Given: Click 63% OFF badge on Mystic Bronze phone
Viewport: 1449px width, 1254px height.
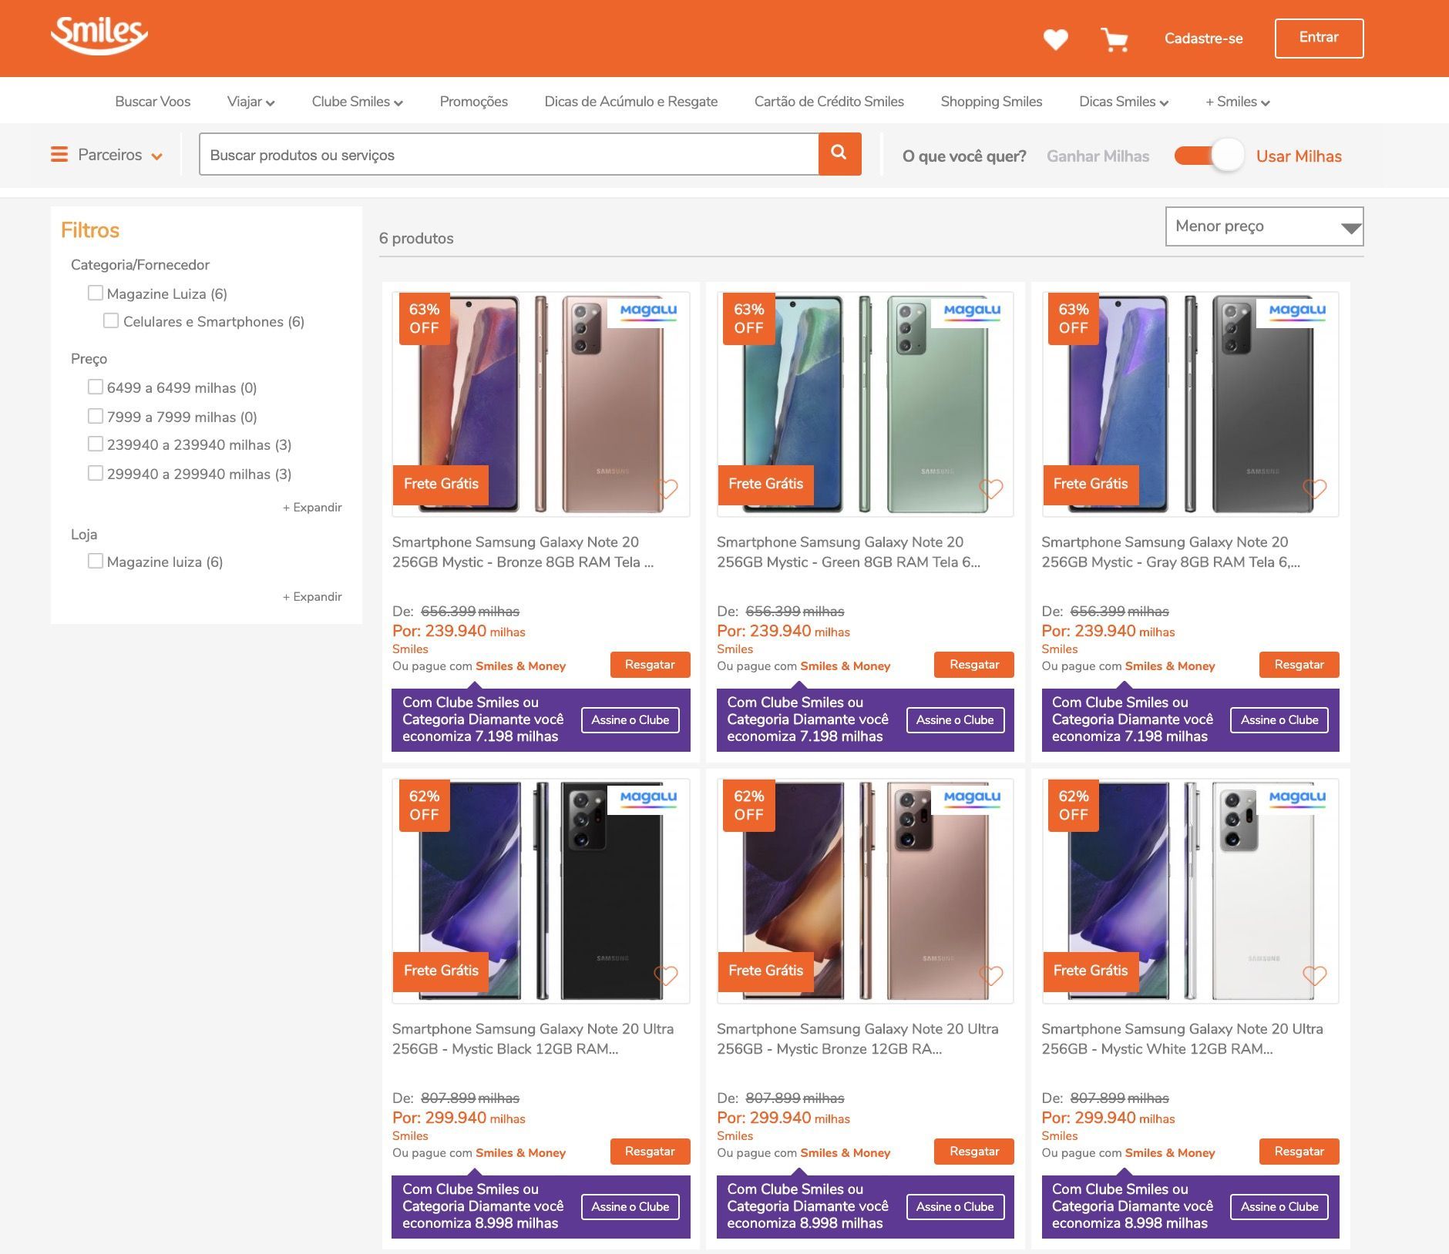Looking at the screenshot, I should click(x=424, y=319).
